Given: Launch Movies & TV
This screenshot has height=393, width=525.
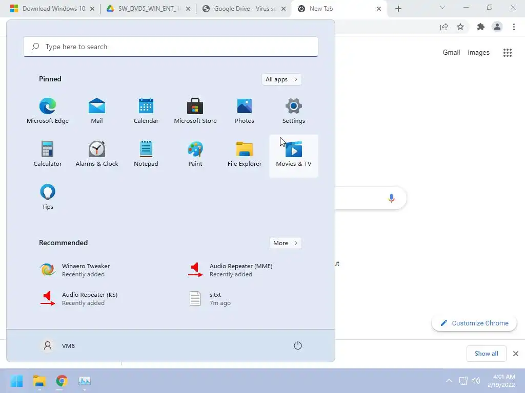Looking at the screenshot, I should (x=294, y=156).
